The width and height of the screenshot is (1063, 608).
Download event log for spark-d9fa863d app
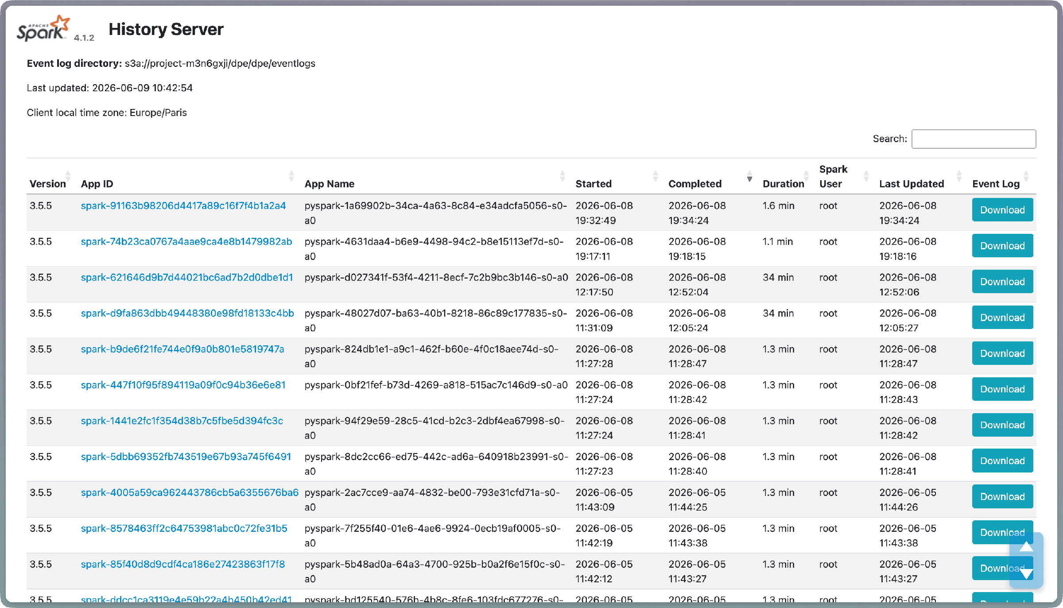(x=1002, y=318)
